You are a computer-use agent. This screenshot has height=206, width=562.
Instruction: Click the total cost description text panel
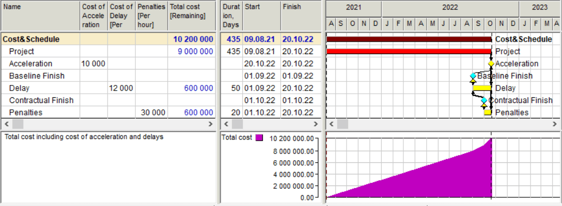(108, 167)
